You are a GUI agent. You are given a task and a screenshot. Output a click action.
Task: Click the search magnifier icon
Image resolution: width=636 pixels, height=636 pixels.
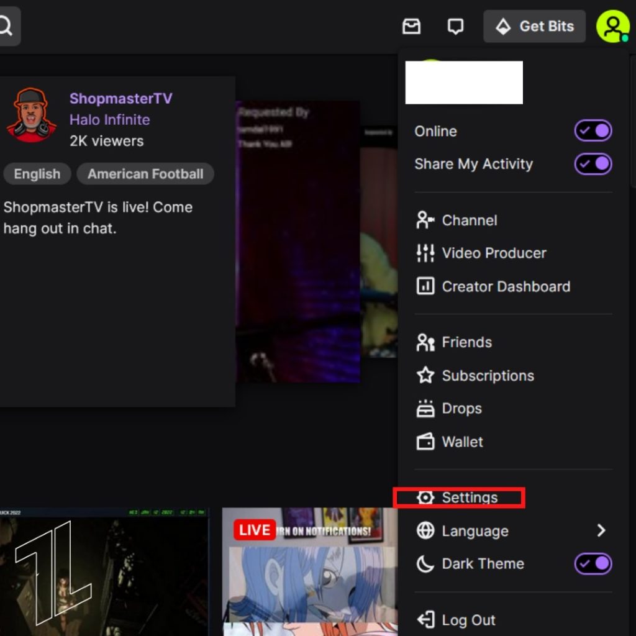(6, 26)
